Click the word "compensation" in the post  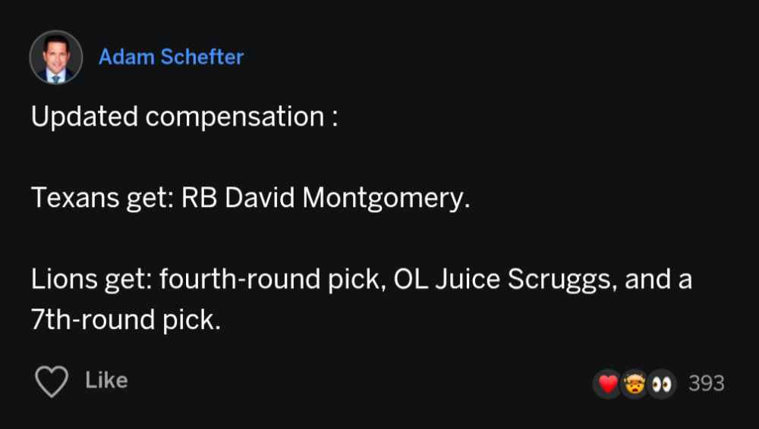pyautogui.click(x=235, y=117)
